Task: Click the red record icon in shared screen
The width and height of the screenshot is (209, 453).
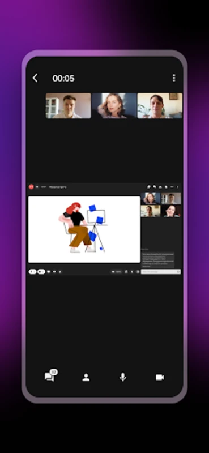Action: click(31, 187)
